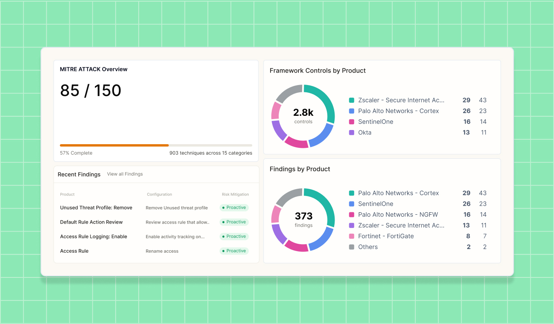Image resolution: width=554 pixels, height=324 pixels.
Task: Click the Findings by Product title
Action: coord(300,169)
